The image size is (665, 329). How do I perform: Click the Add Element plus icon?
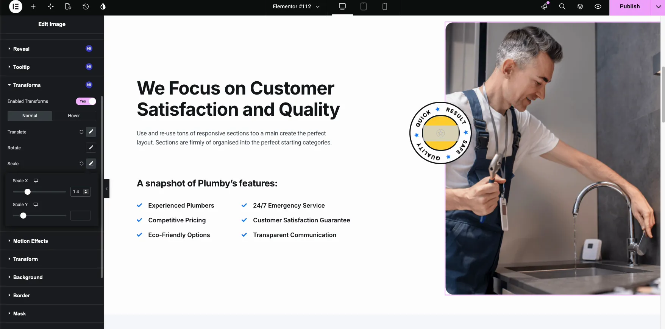(33, 6)
